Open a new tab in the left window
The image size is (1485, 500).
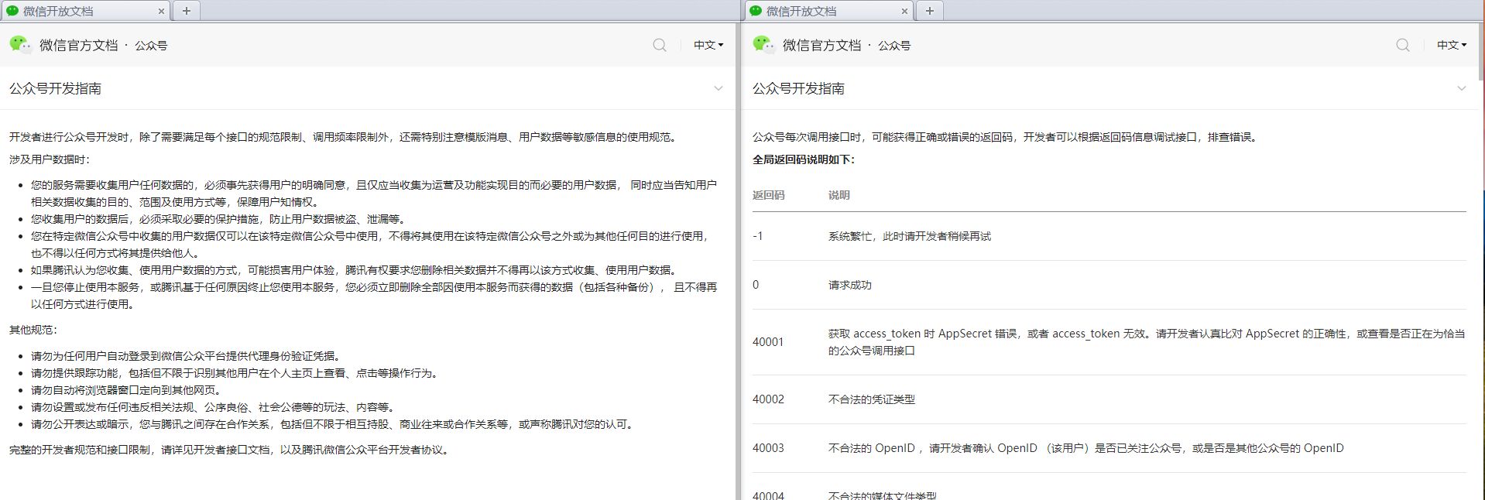(x=186, y=11)
